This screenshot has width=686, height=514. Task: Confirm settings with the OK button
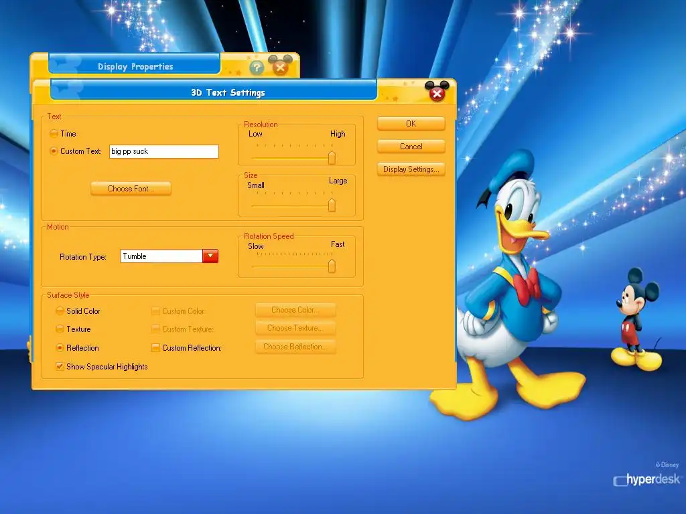411,124
